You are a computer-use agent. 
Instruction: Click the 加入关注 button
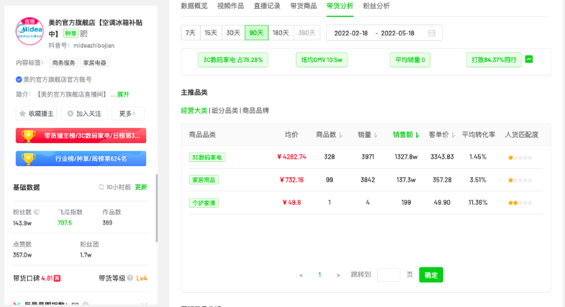click(x=85, y=114)
